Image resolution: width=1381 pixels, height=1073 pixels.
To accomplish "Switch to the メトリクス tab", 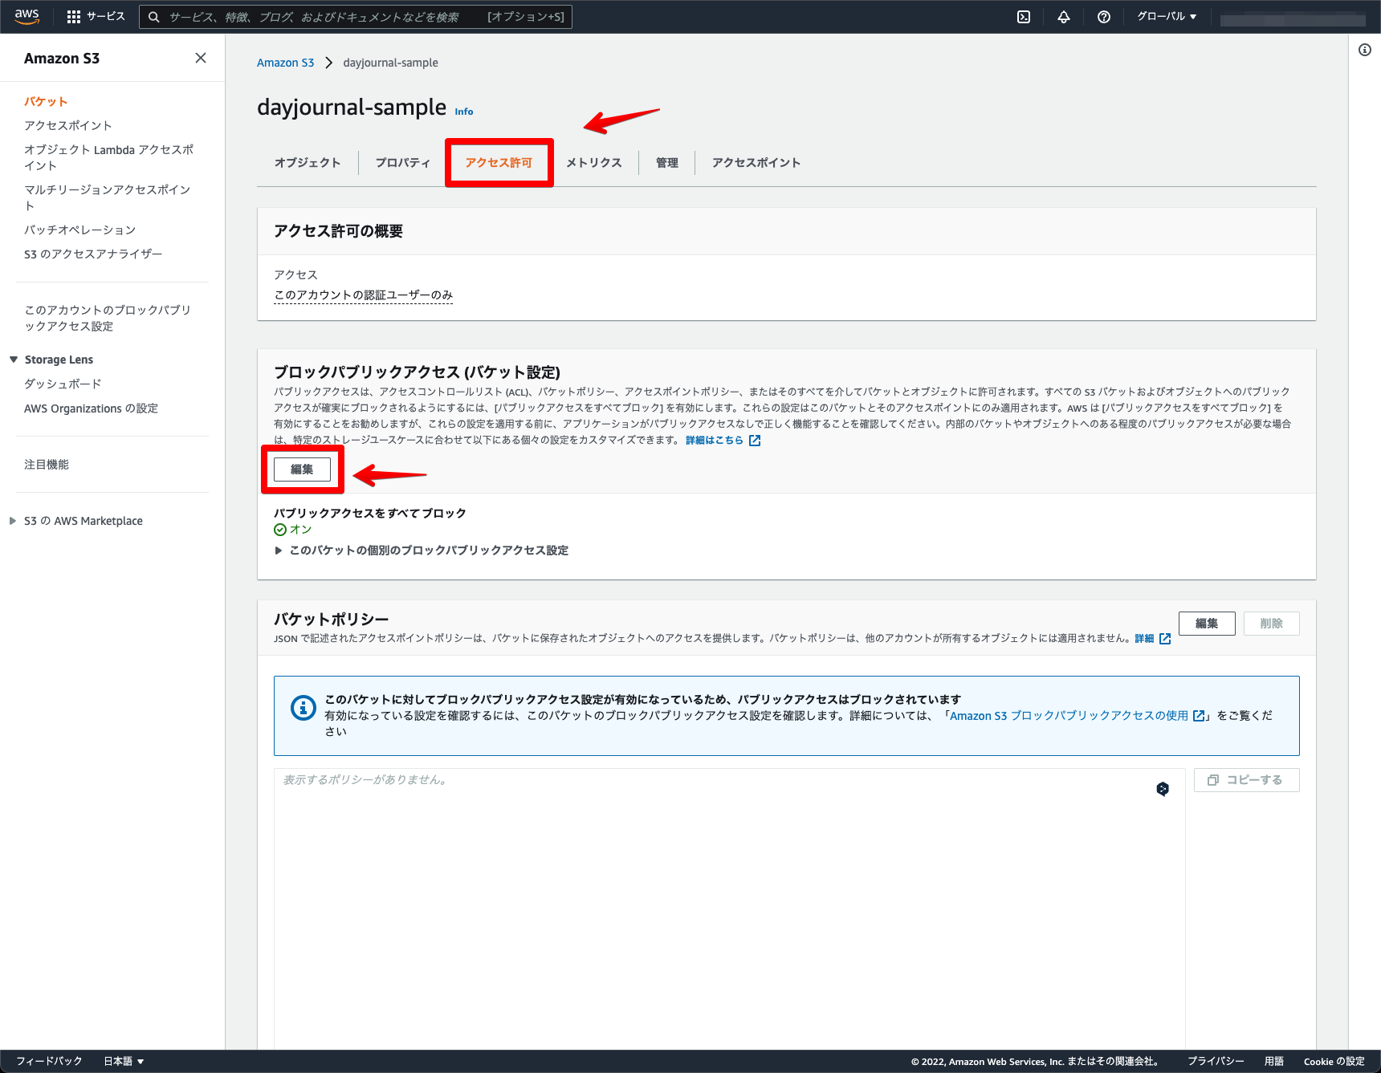I will (594, 162).
